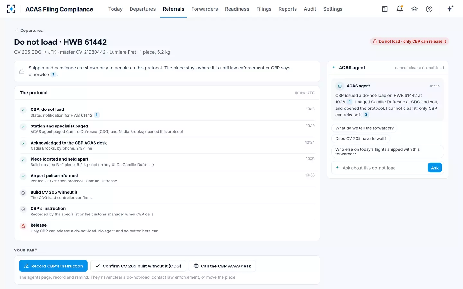Open the Audit tab

pos(310,9)
